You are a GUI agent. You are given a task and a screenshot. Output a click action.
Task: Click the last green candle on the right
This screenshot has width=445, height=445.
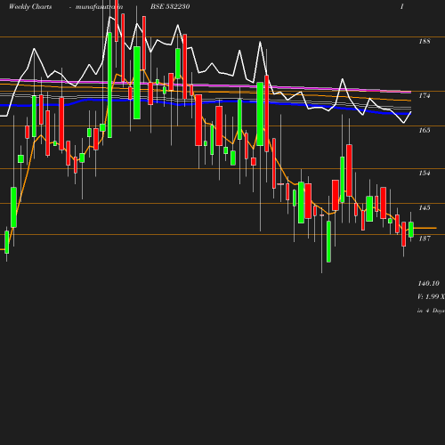[411, 230]
